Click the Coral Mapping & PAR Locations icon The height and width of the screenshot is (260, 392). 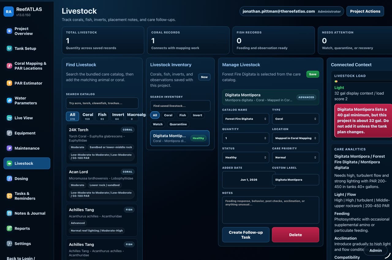point(9,66)
